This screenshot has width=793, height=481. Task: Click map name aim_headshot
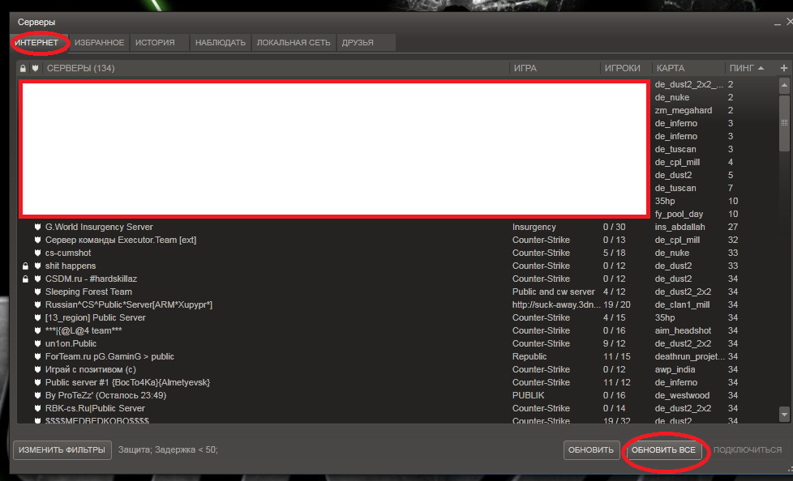(x=683, y=330)
